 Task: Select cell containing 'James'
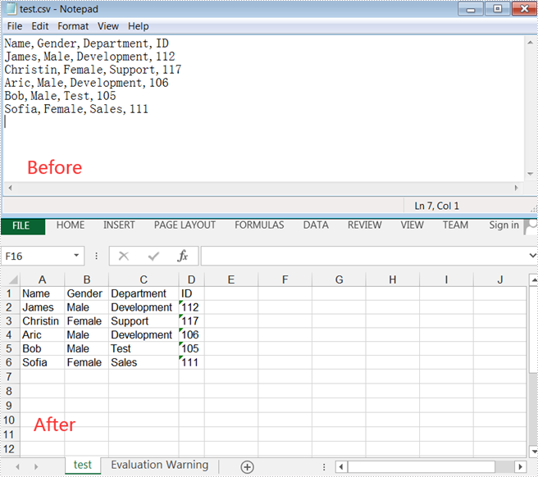coord(42,307)
